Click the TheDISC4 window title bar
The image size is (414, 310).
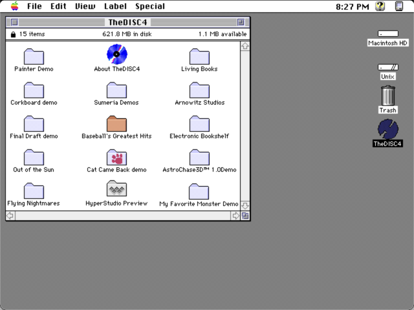[128, 23]
